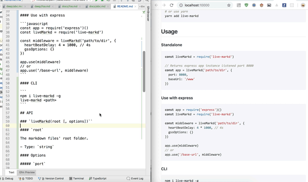This screenshot has width=308, height=182.
Task: Click the editor vertical scrollbar thumb
Action: pyautogui.click(x=144, y=71)
